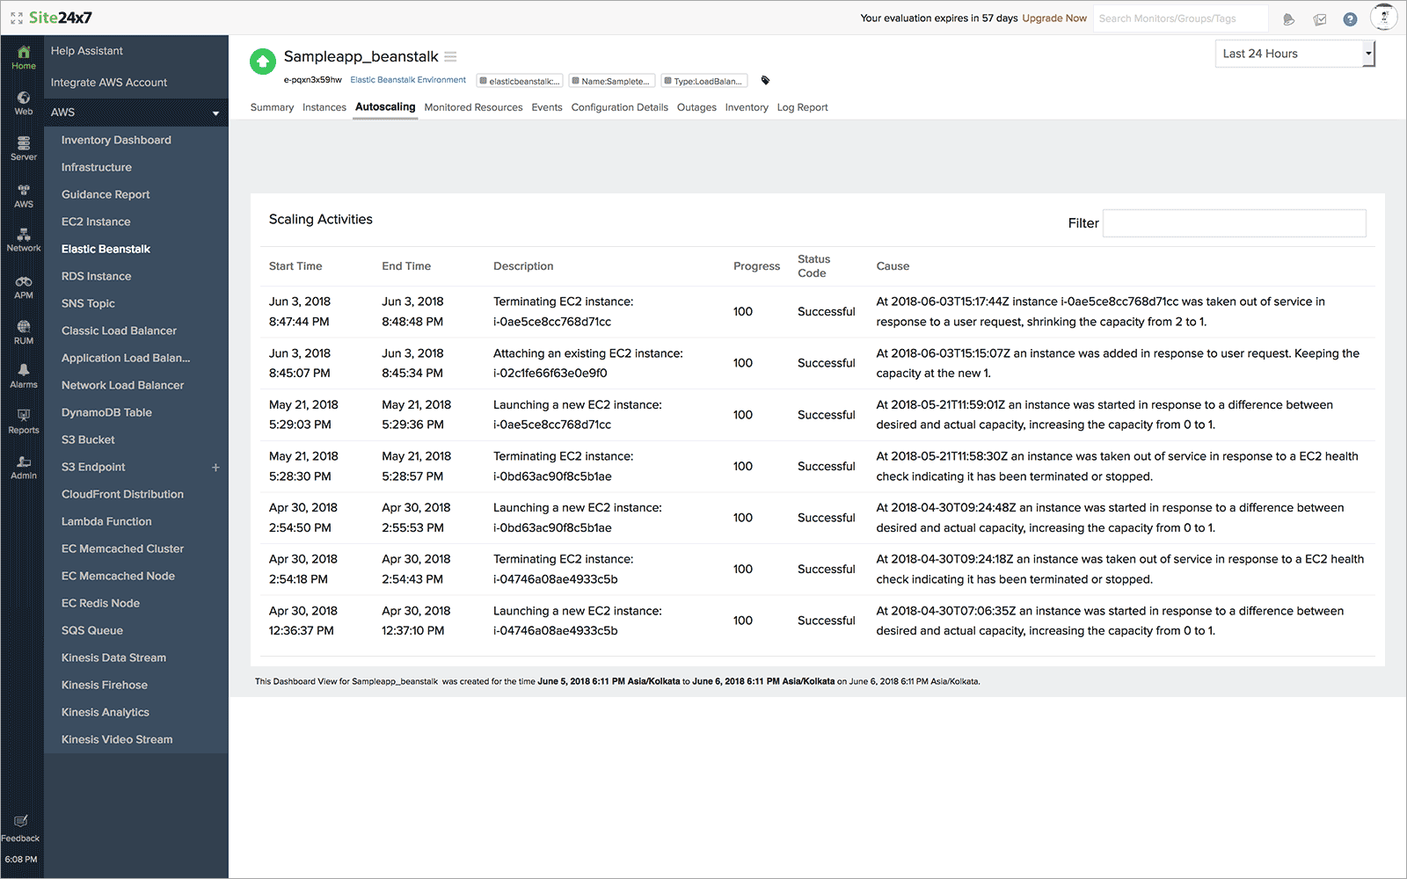Screen dimensions: 1407x879
Task: Toggle full screen using expand icon by logo
Action: tap(16, 18)
